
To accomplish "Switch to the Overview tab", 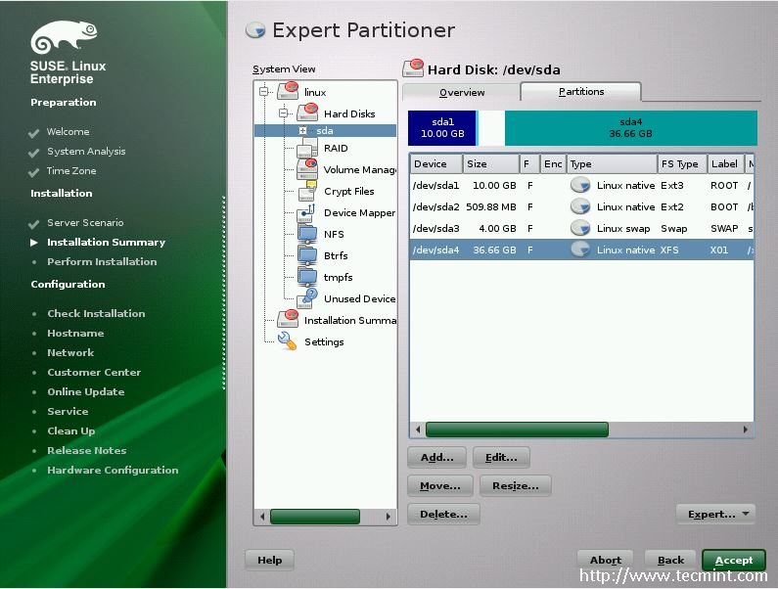I will point(462,92).
